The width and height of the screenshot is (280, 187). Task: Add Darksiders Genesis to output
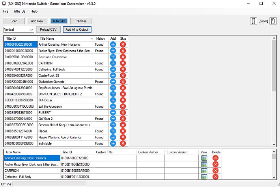[x=113, y=82]
